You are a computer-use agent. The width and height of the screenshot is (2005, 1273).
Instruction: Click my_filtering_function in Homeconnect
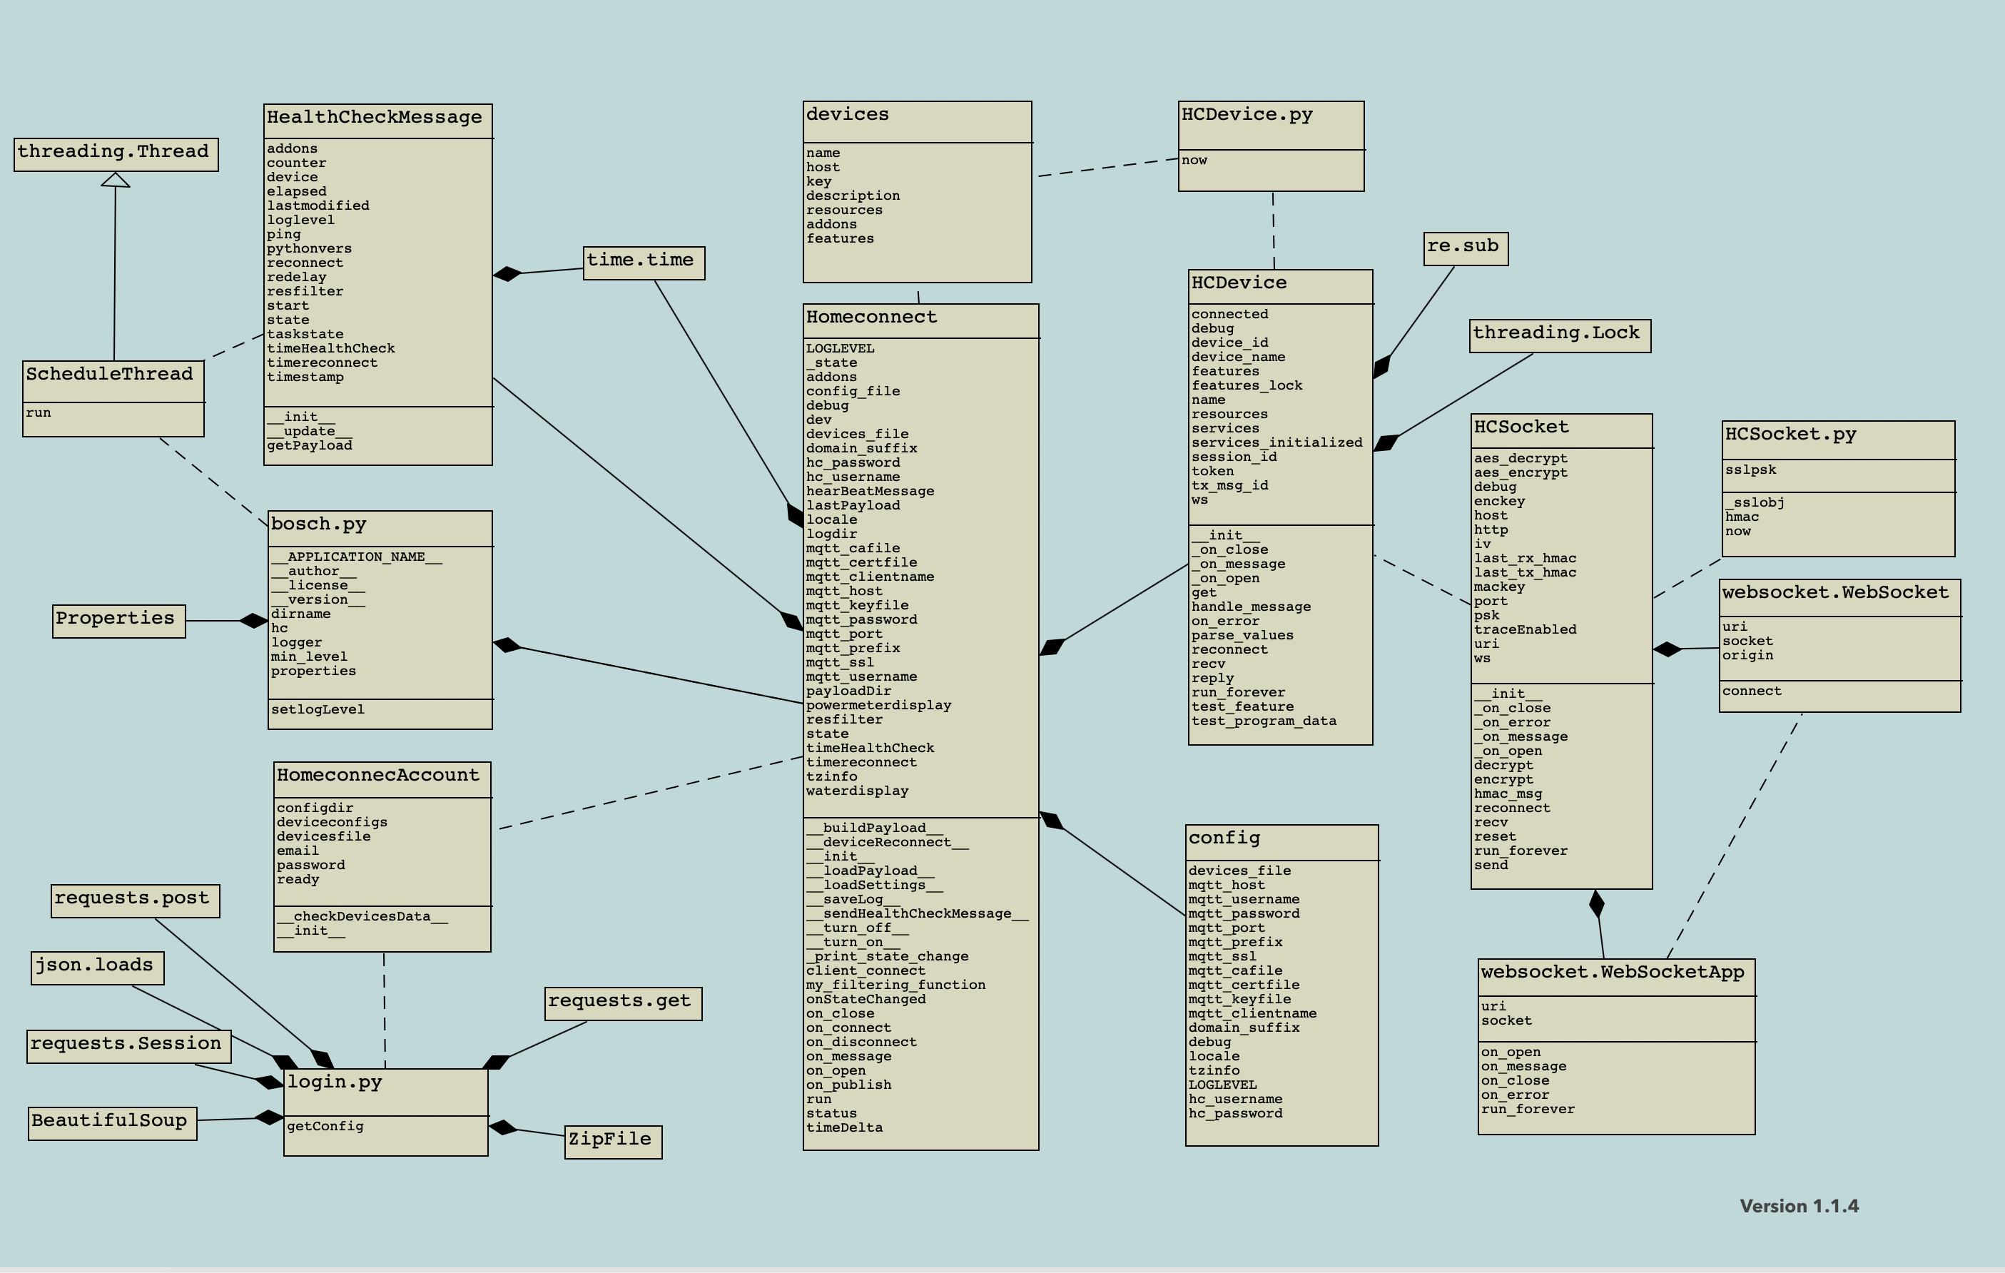click(x=896, y=985)
